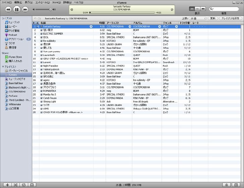Switch to list view
The image size is (244, 188).
pyautogui.click(x=192, y=9)
